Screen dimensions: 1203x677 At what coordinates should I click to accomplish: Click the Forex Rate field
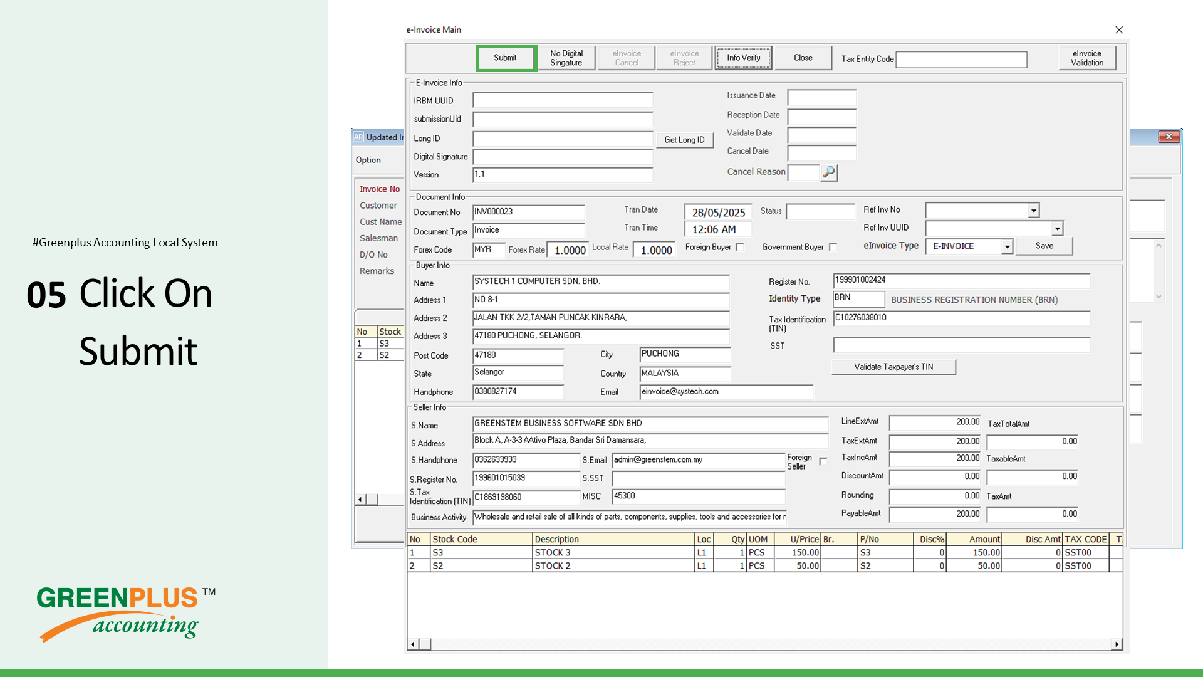pos(568,249)
